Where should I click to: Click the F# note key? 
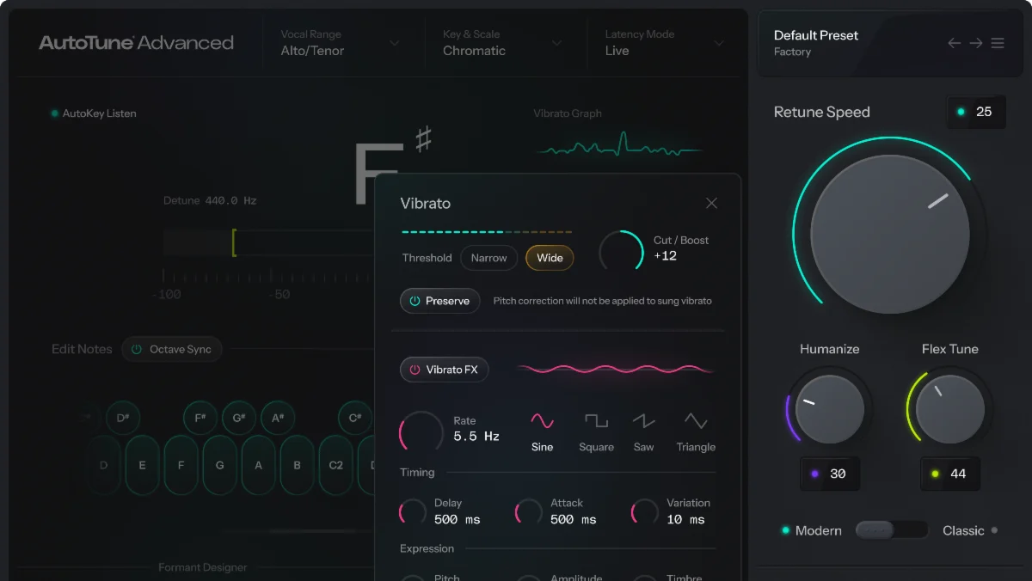coord(200,418)
